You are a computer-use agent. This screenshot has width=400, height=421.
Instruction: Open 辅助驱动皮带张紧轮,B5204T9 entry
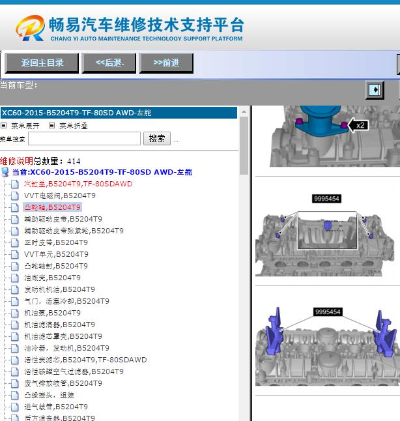(x=74, y=231)
